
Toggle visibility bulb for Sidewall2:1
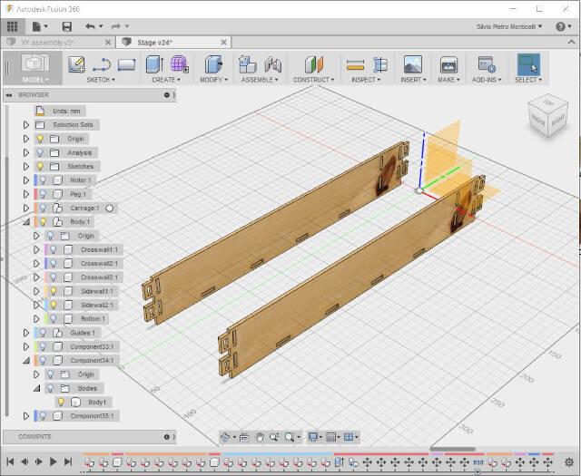click(54, 306)
